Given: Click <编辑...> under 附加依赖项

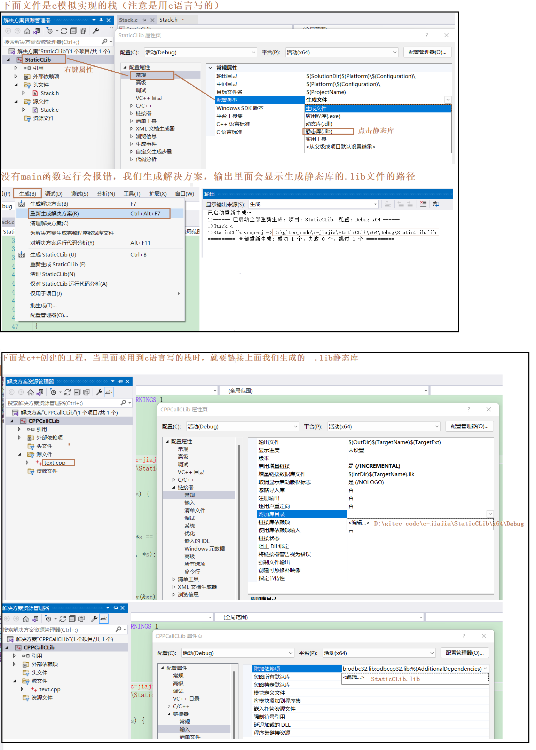Looking at the screenshot, I should tap(354, 677).
